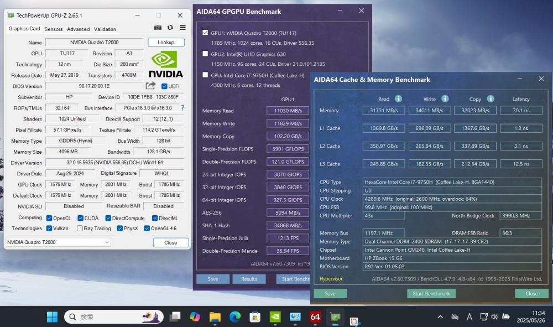Open File Explorer from the taskbar
The height and width of the screenshot is (327, 553).
[215, 317]
